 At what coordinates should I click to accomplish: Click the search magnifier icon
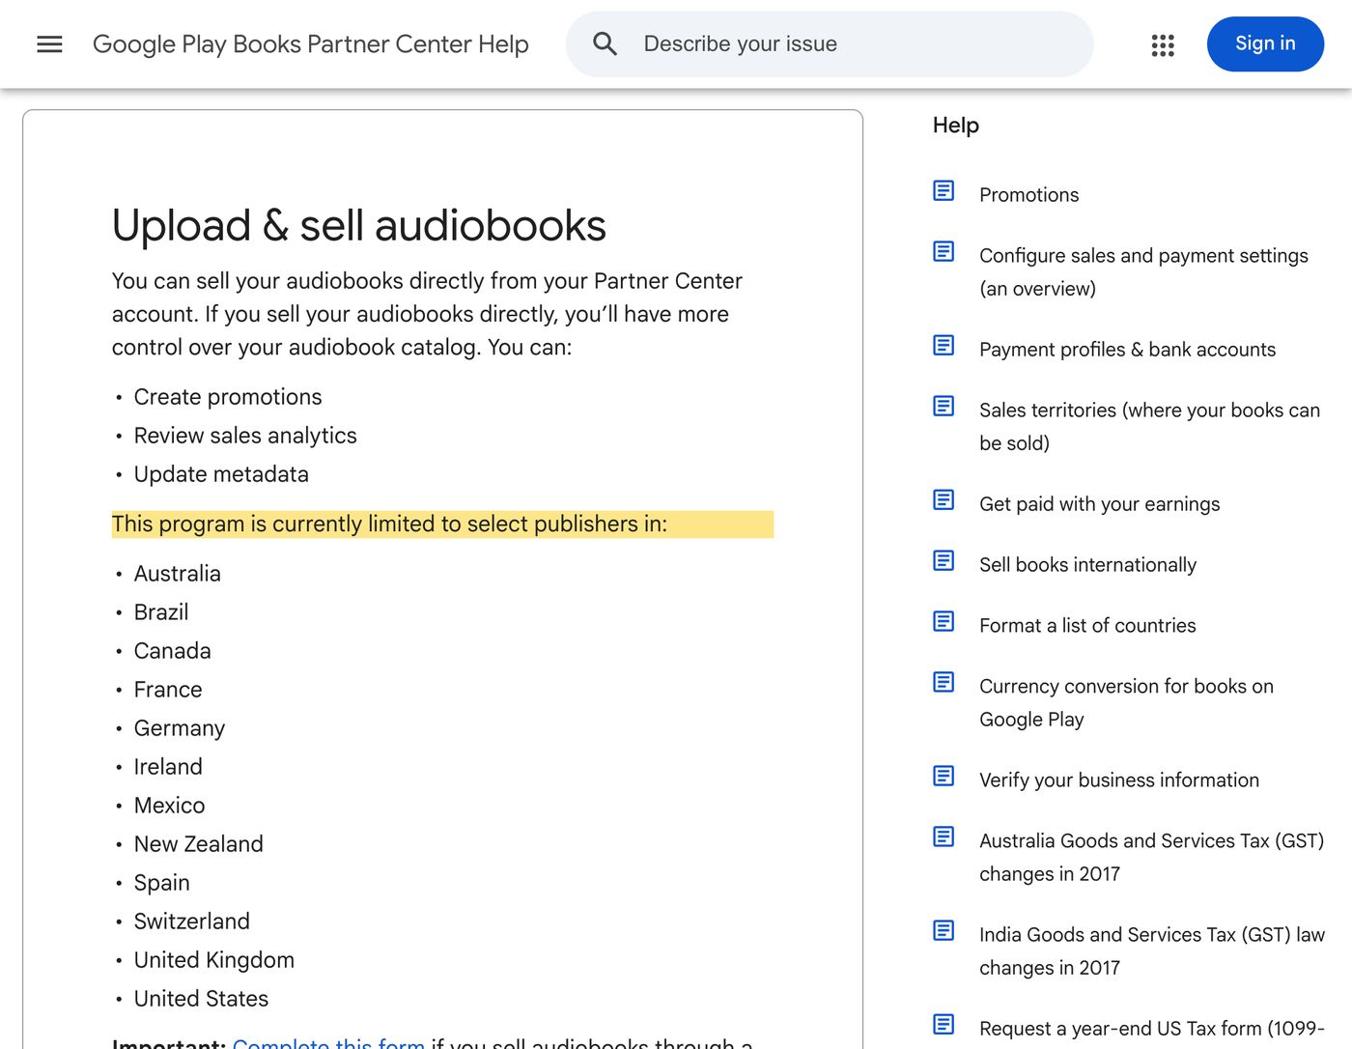(605, 43)
